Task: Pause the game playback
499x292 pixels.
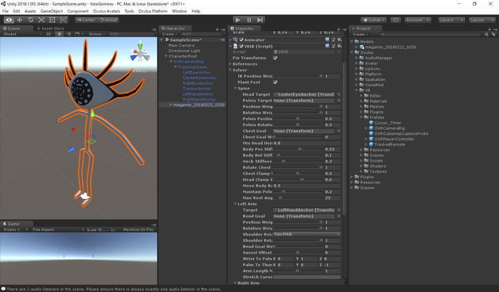Action: 249,20
